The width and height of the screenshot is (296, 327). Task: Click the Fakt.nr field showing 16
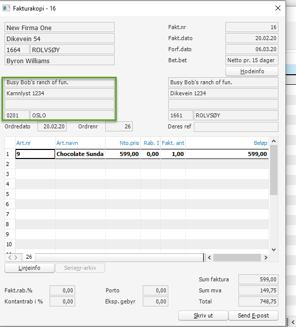[x=252, y=27]
